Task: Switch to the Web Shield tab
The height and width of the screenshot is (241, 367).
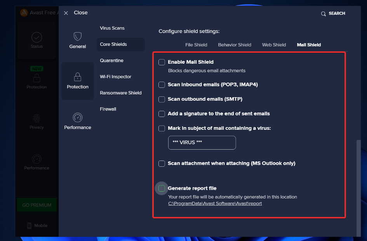Action: [274, 45]
